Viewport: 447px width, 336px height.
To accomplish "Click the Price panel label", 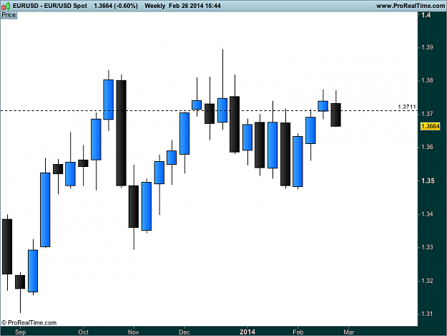I will click(9, 15).
